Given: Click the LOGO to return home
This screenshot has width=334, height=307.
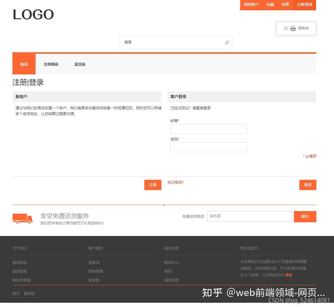Looking at the screenshot, I should (33, 14).
